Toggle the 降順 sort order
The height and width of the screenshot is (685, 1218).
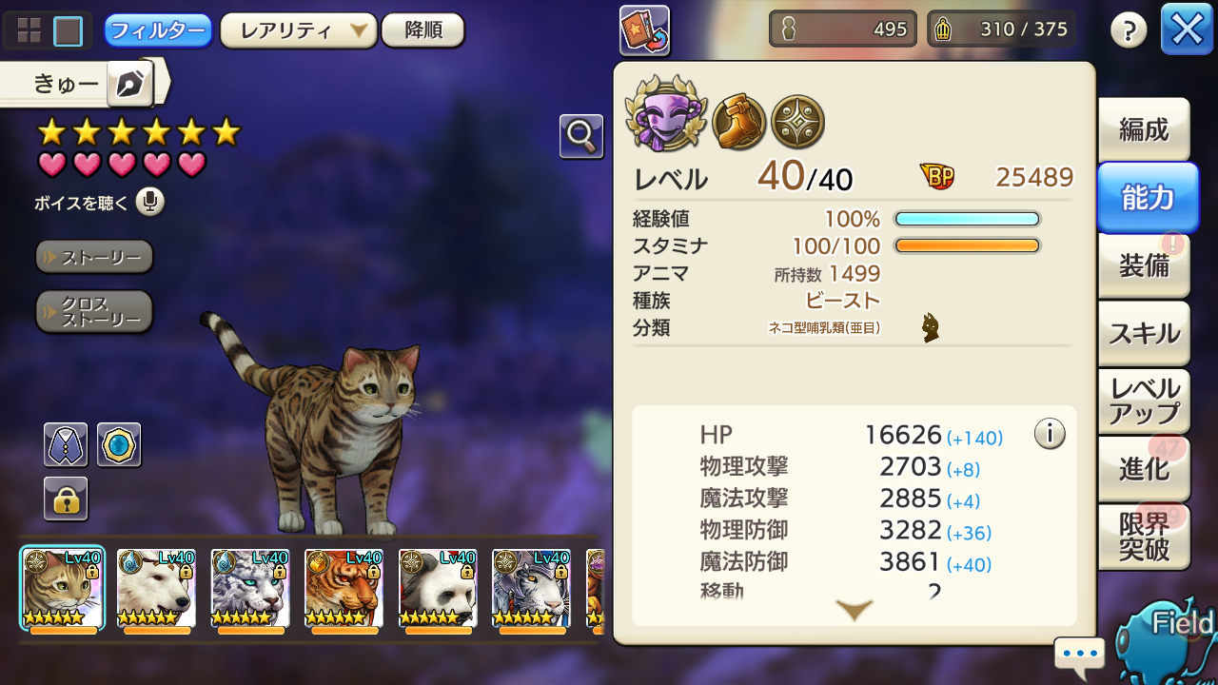coord(423,30)
